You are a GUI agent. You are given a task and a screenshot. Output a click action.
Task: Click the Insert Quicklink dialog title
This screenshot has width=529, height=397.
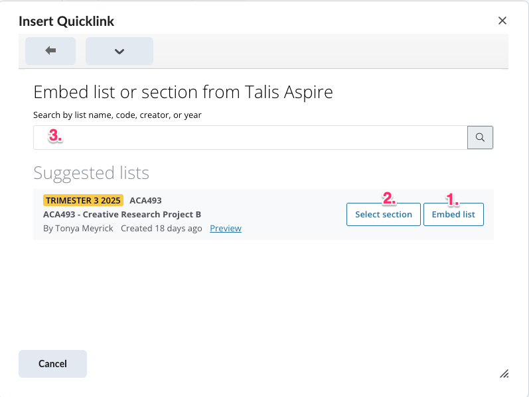[66, 21]
